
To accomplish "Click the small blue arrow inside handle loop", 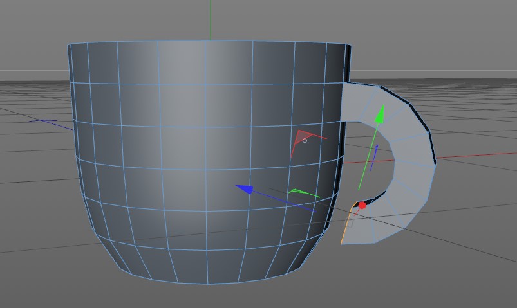I will point(374,158).
